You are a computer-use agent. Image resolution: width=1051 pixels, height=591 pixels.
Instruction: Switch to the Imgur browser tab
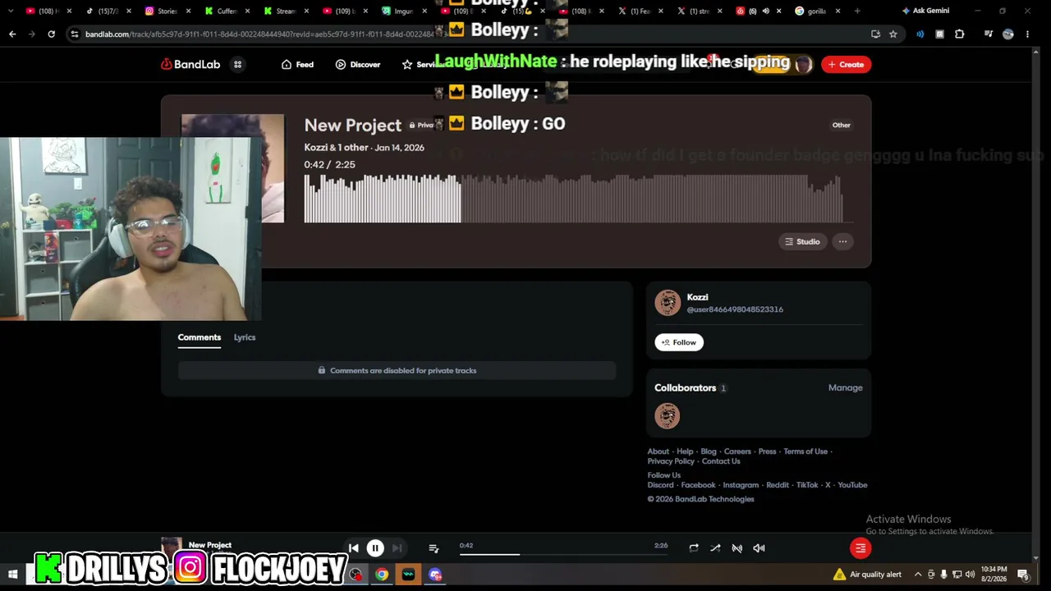[404, 11]
